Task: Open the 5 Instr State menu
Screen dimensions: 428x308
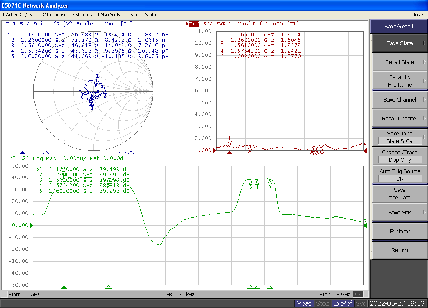Action: pos(143,15)
